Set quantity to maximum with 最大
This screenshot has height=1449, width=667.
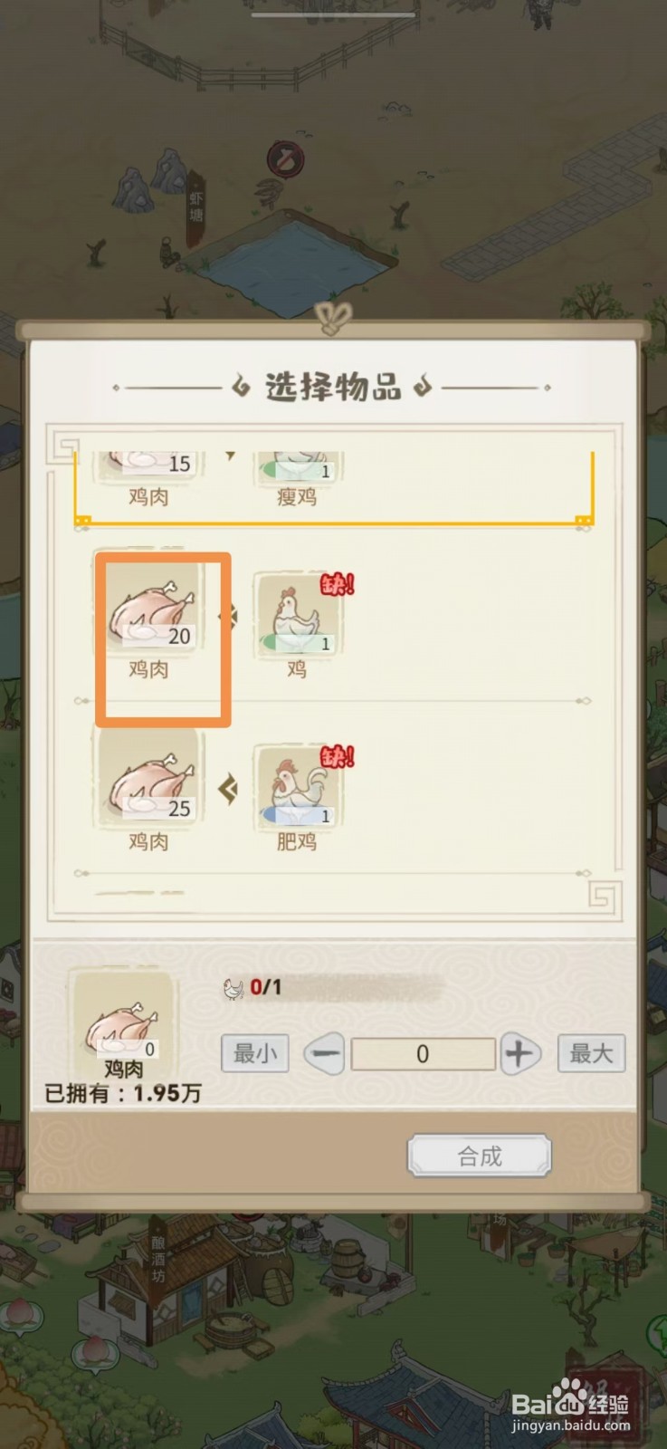coord(591,1053)
